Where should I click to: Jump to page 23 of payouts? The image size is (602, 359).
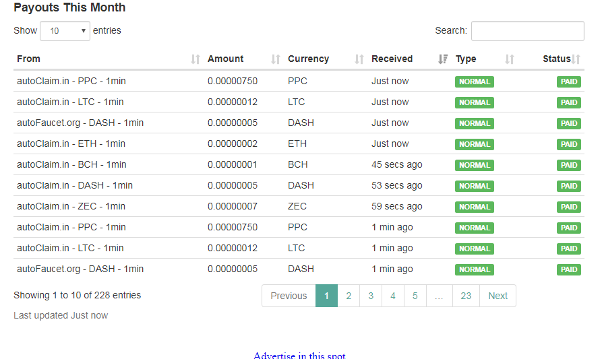pyautogui.click(x=466, y=296)
